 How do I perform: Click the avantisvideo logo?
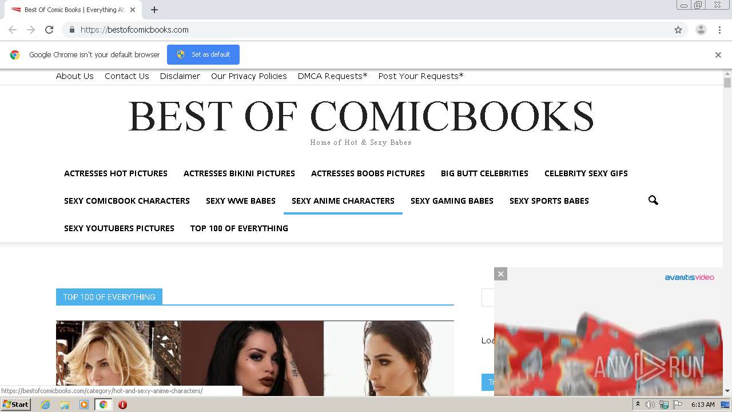click(x=689, y=278)
